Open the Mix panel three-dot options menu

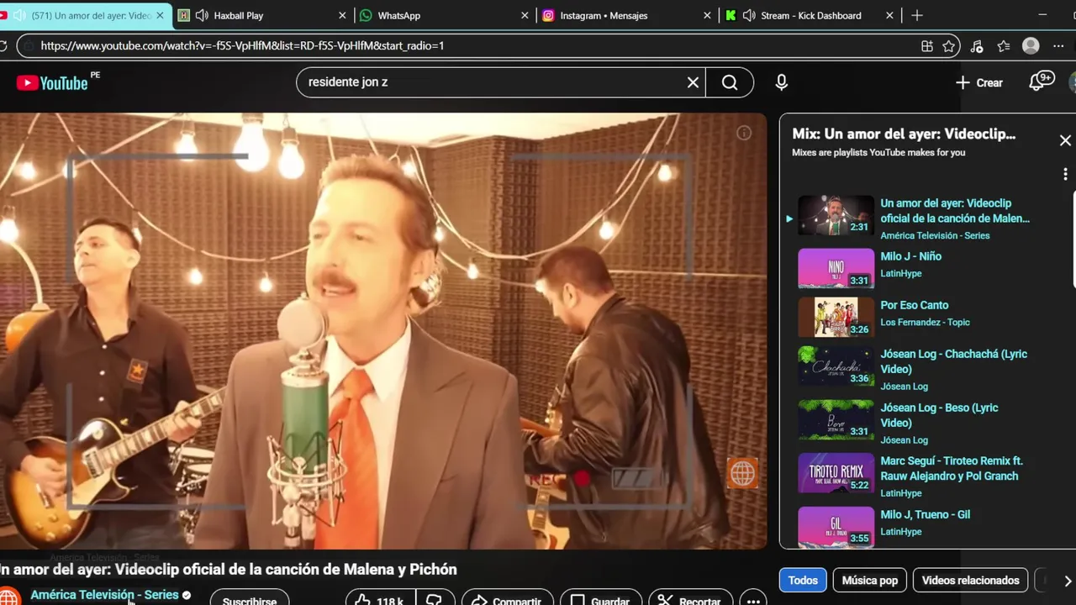coord(1065,174)
